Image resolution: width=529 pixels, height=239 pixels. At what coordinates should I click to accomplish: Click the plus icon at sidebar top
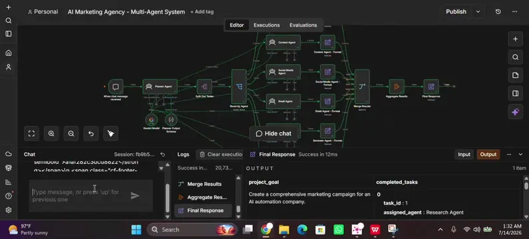(9, 7)
